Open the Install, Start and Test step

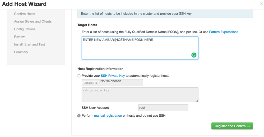coord(29,44)
